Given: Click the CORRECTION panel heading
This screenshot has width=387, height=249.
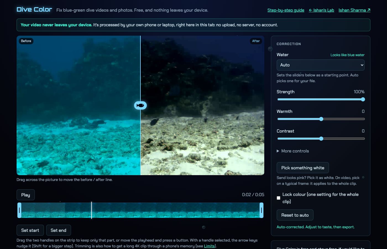Looking at the screenshot, I should [289, 44].
